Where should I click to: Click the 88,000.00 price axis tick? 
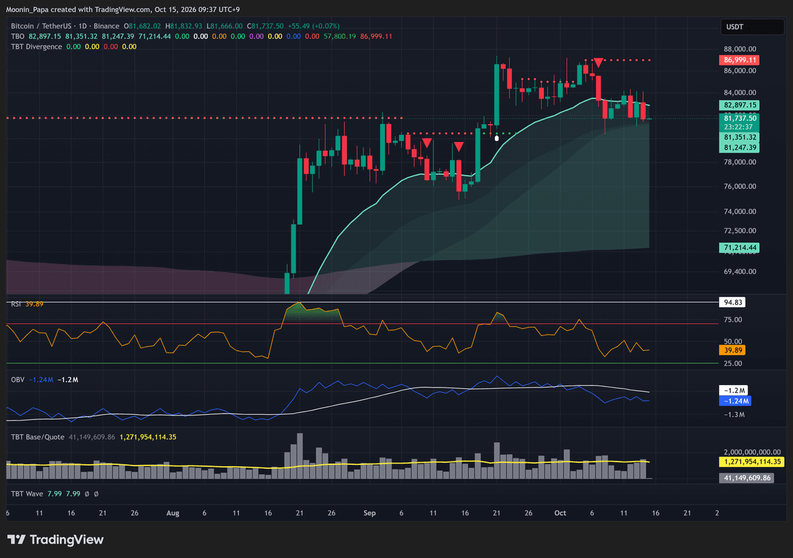pos(740,49)
